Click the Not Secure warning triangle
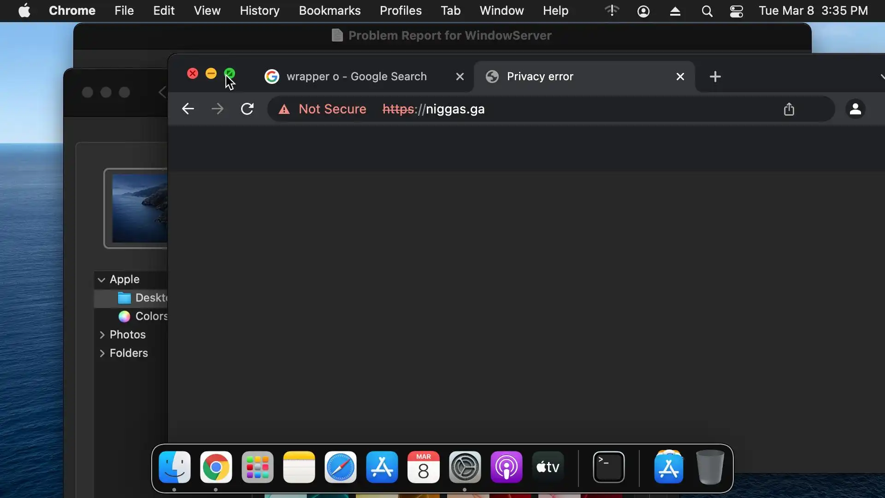 284,109
